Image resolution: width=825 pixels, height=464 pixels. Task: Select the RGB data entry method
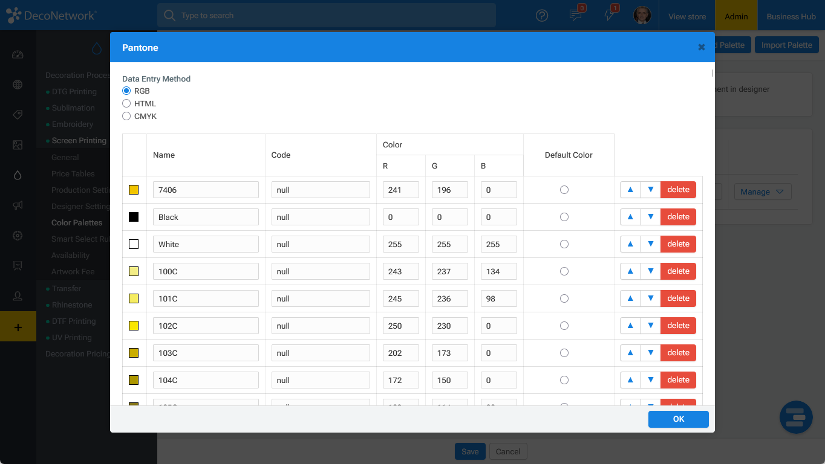[x=126, y=91]
